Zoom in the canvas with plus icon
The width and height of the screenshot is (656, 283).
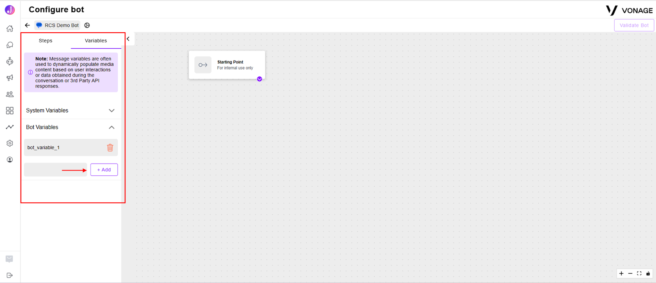[622, 274]
